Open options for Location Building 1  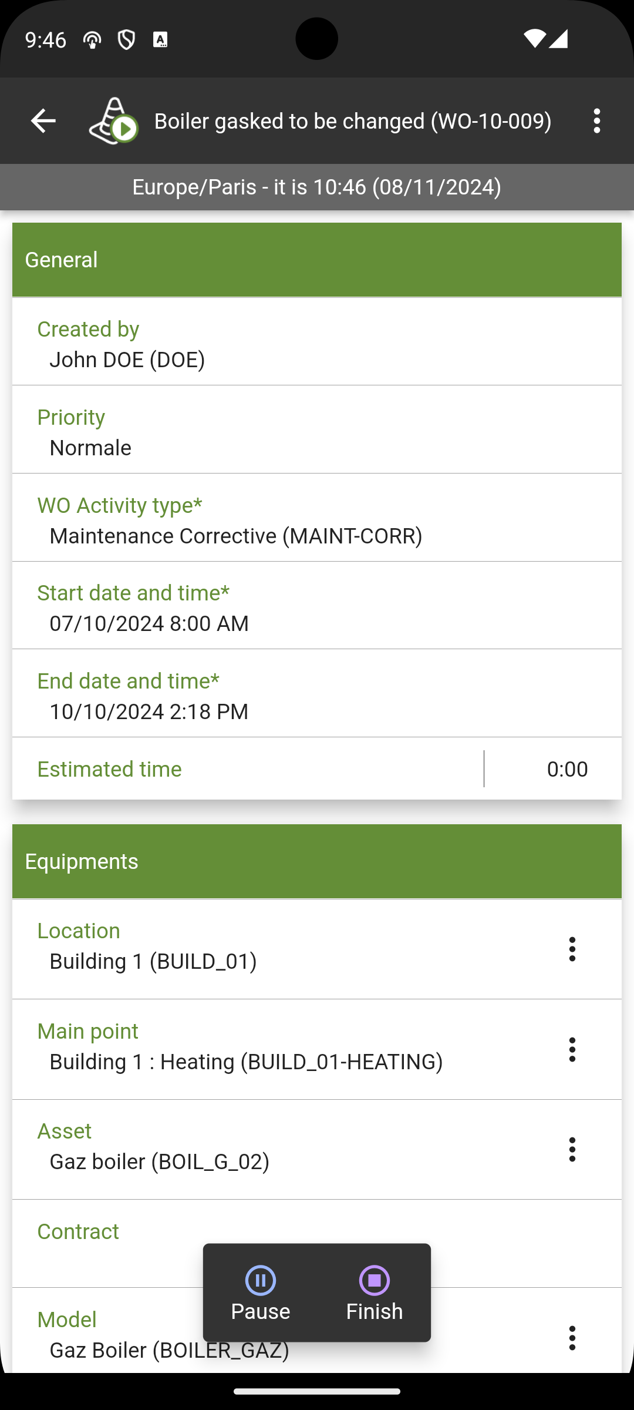[572, 949]
